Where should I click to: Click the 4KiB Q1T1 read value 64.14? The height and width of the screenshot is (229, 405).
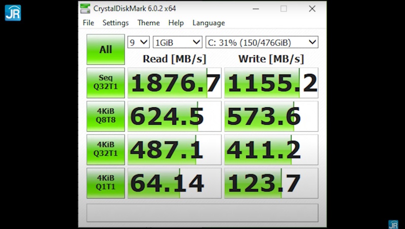175,183
